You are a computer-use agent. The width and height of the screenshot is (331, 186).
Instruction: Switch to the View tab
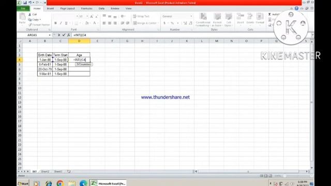128,8
